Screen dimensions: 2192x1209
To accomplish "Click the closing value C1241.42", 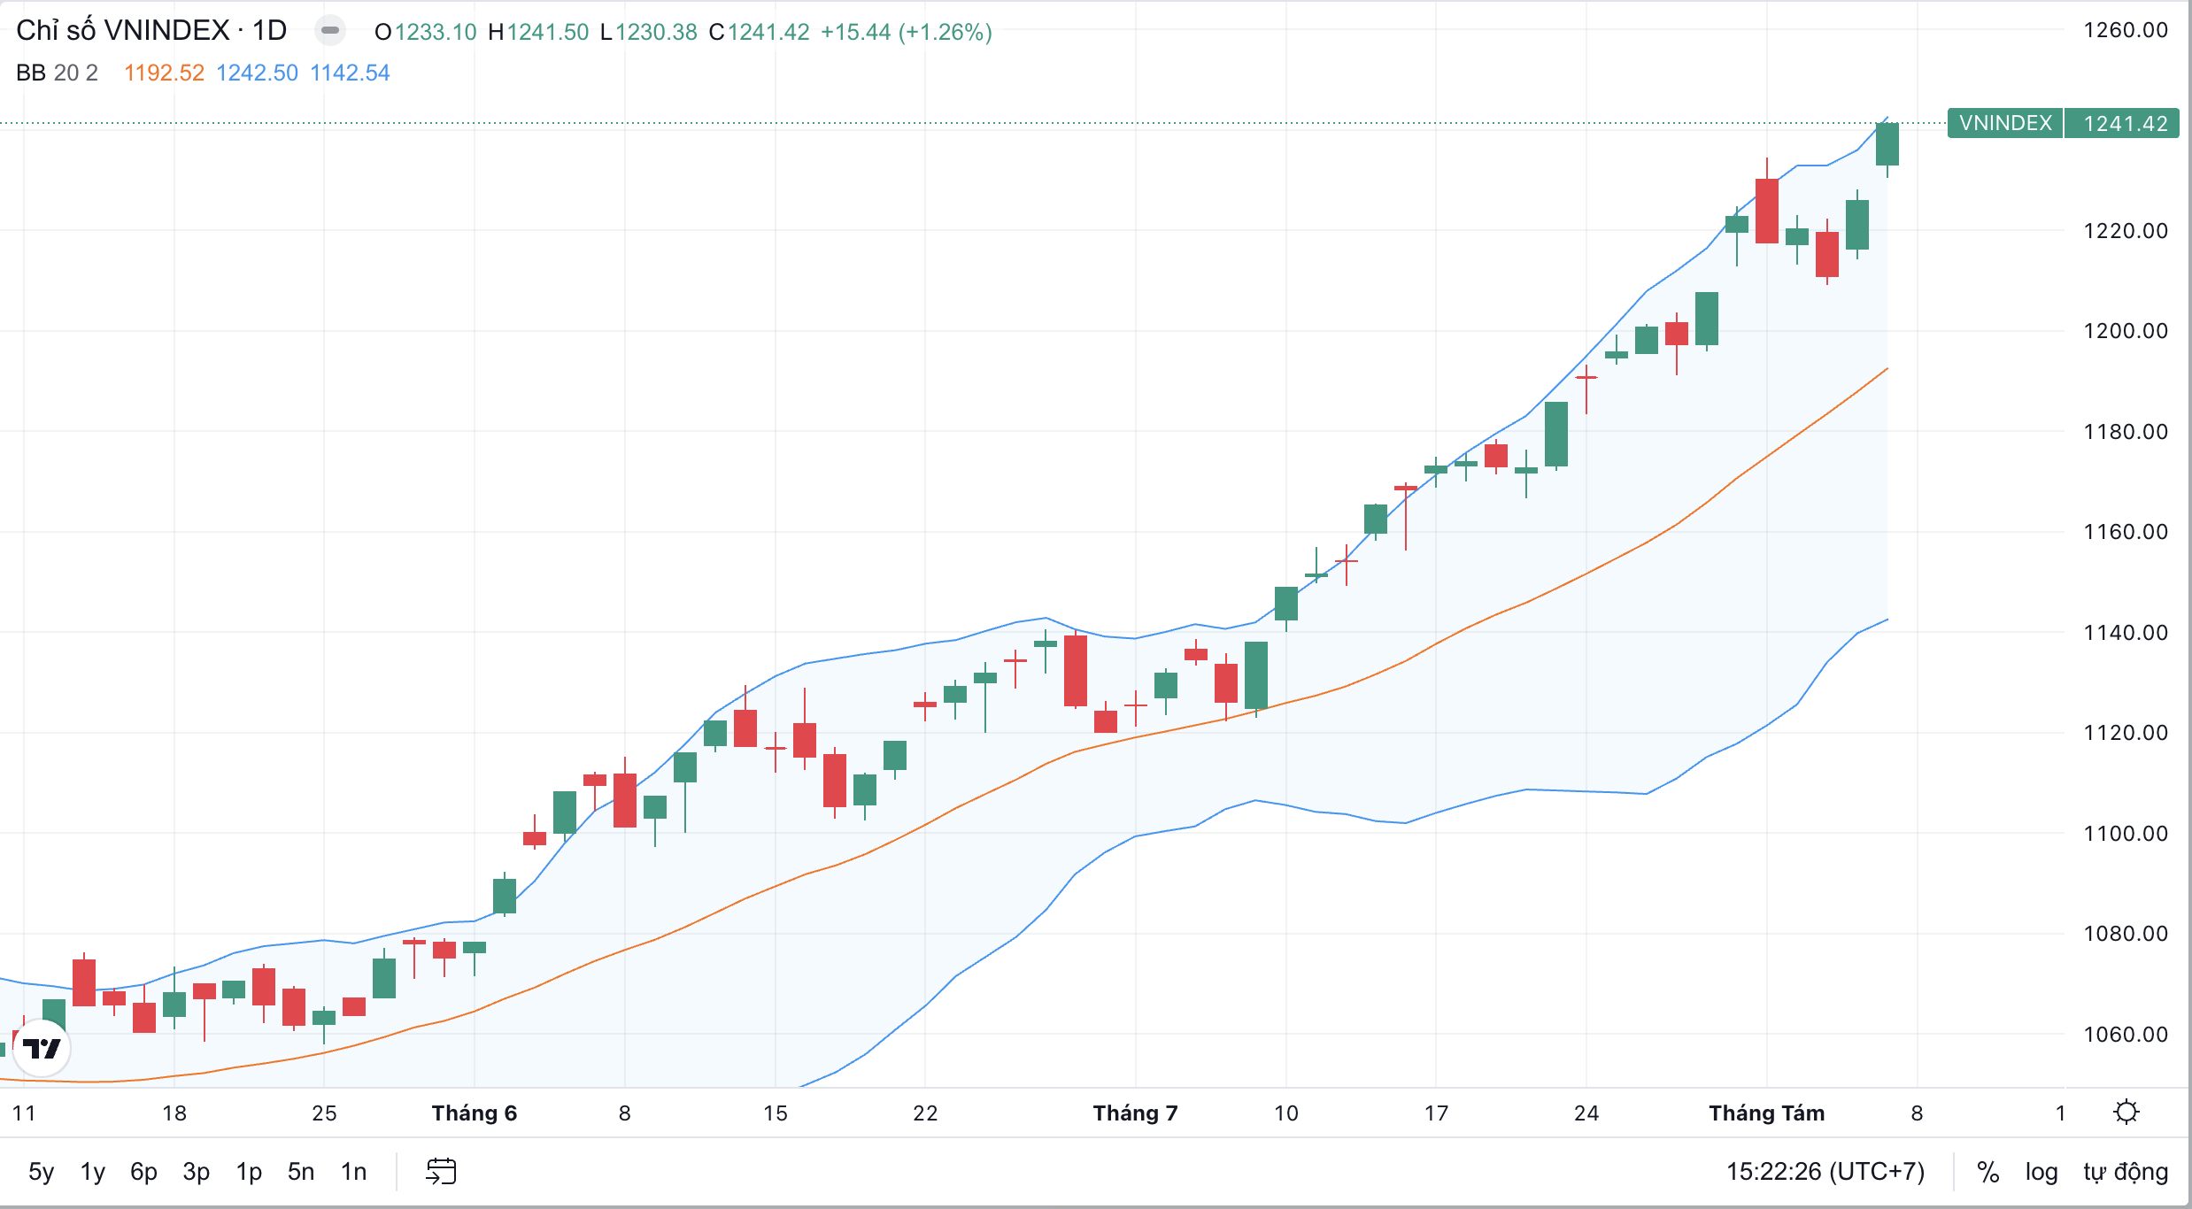I will (760, 32).
